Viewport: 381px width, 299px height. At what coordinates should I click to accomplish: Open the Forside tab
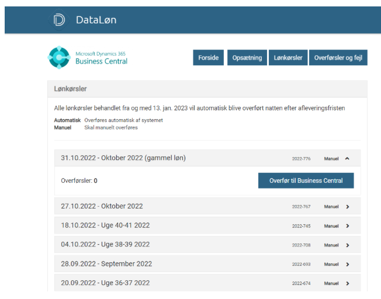pos(208,58)
